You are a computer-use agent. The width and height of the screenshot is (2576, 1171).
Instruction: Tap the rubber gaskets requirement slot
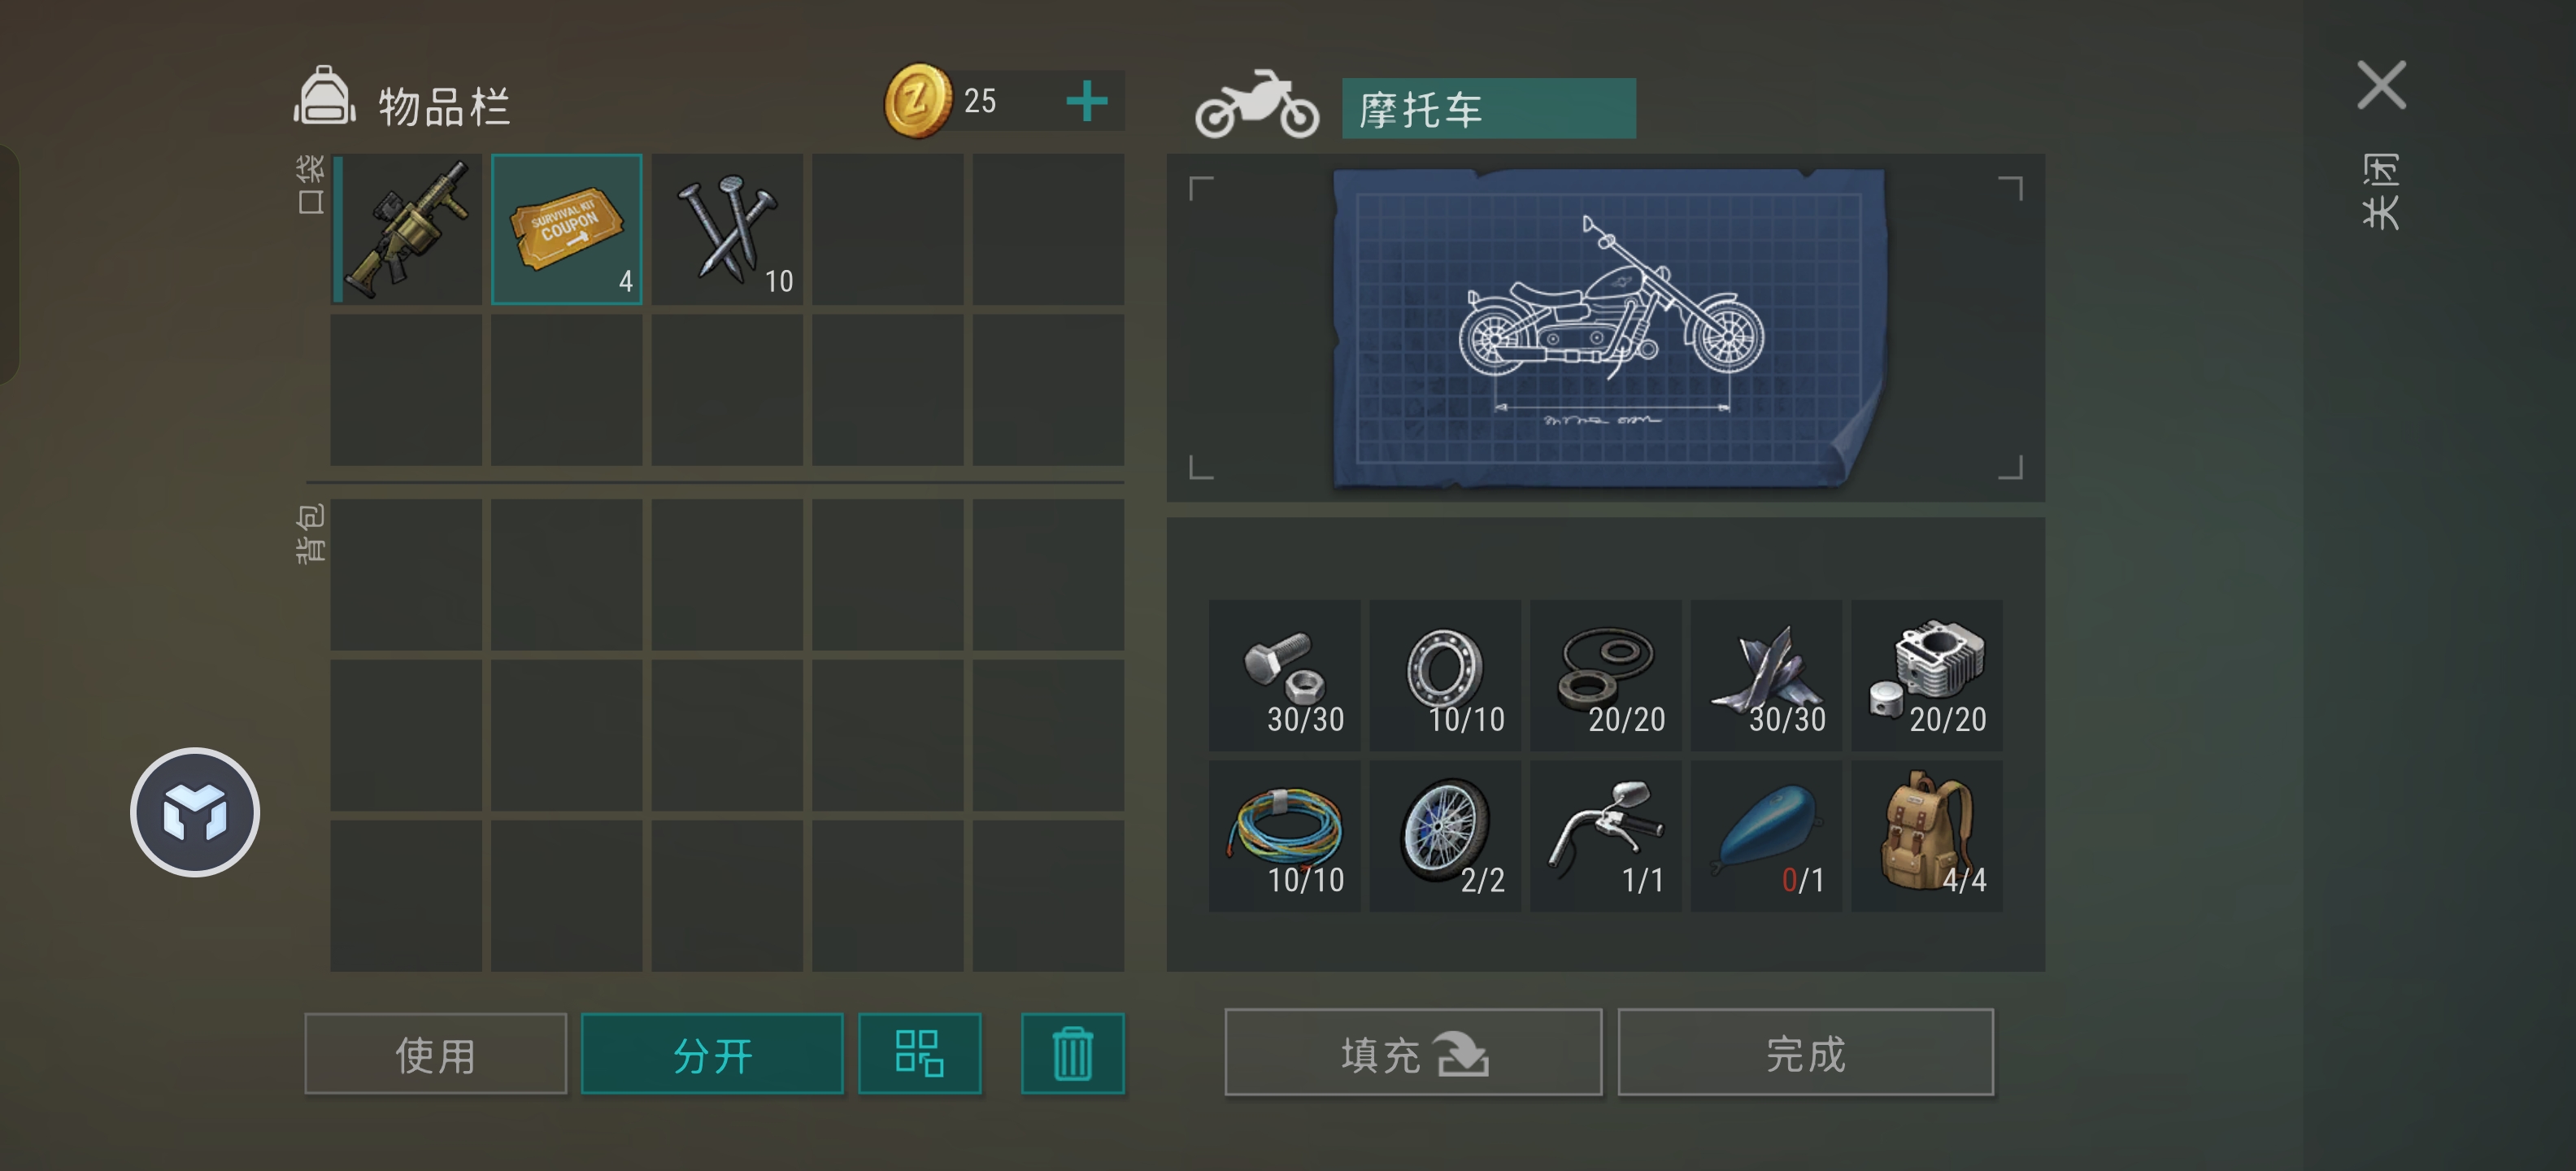pos(1605,675)
